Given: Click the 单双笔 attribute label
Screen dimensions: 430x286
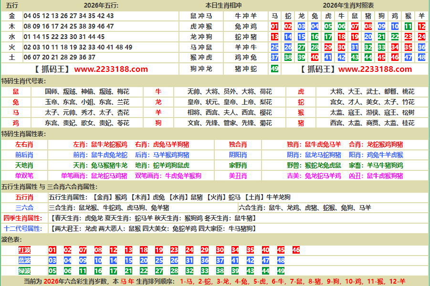Looking at the screenshot, I should 24,176.
